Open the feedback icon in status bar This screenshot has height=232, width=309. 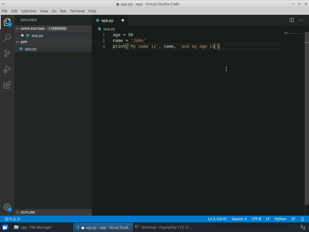tap(293, 219)
